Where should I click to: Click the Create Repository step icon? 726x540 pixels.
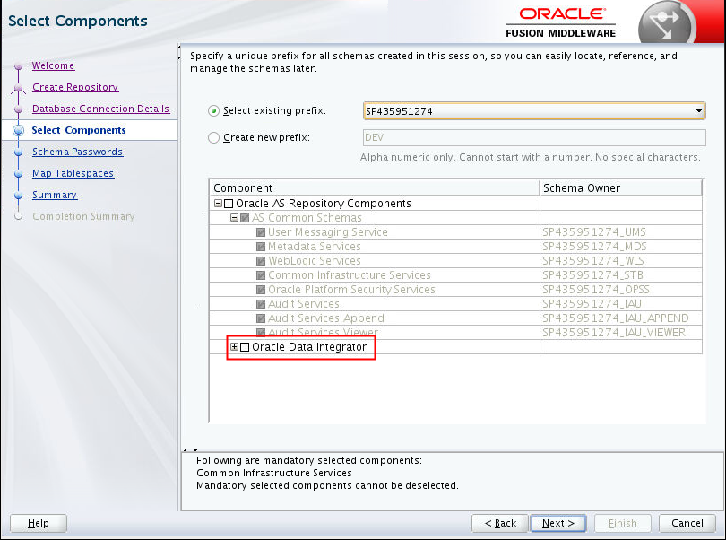click(x=20, y=87)
